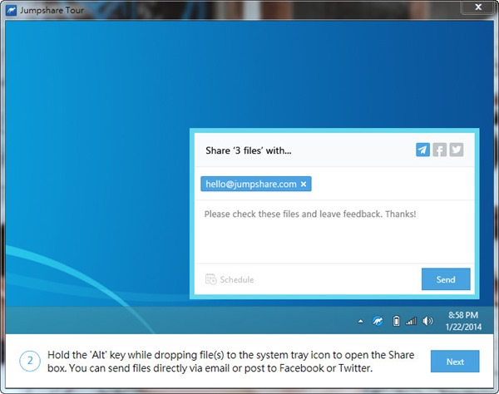
Task: Click the "Share '3 files' with..." heading
Action: 248,150
